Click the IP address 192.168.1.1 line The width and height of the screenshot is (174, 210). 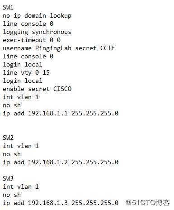[x=61, y=114]
